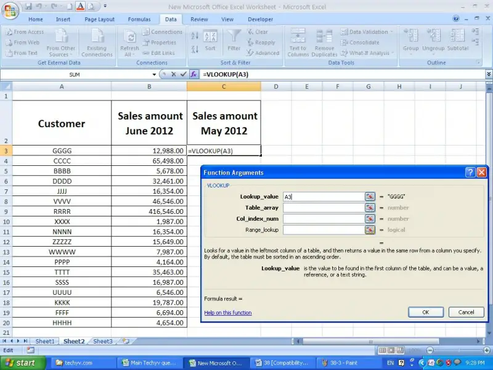This screenshot has height=370, width=493.
Task: Open the Page Layout tab
Action: (x=99, y=19)
